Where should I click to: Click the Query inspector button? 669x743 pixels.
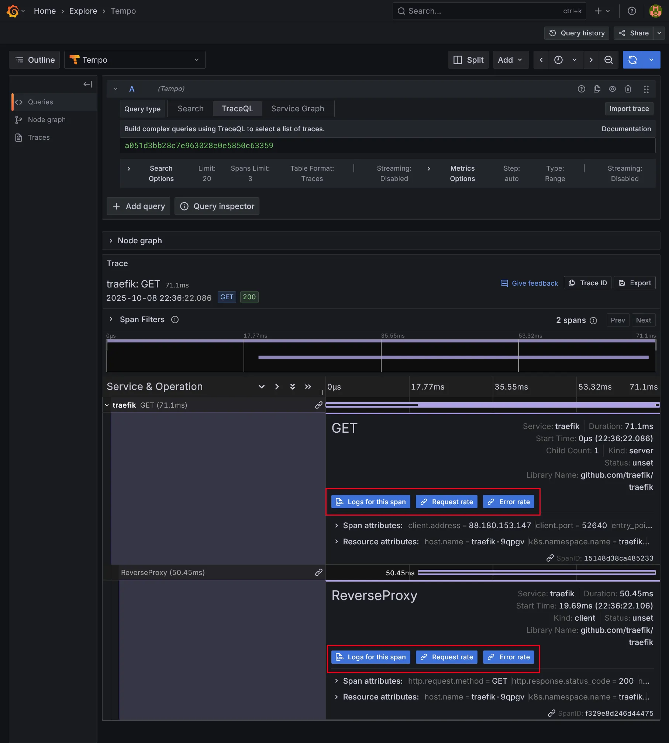coord(217,206)
